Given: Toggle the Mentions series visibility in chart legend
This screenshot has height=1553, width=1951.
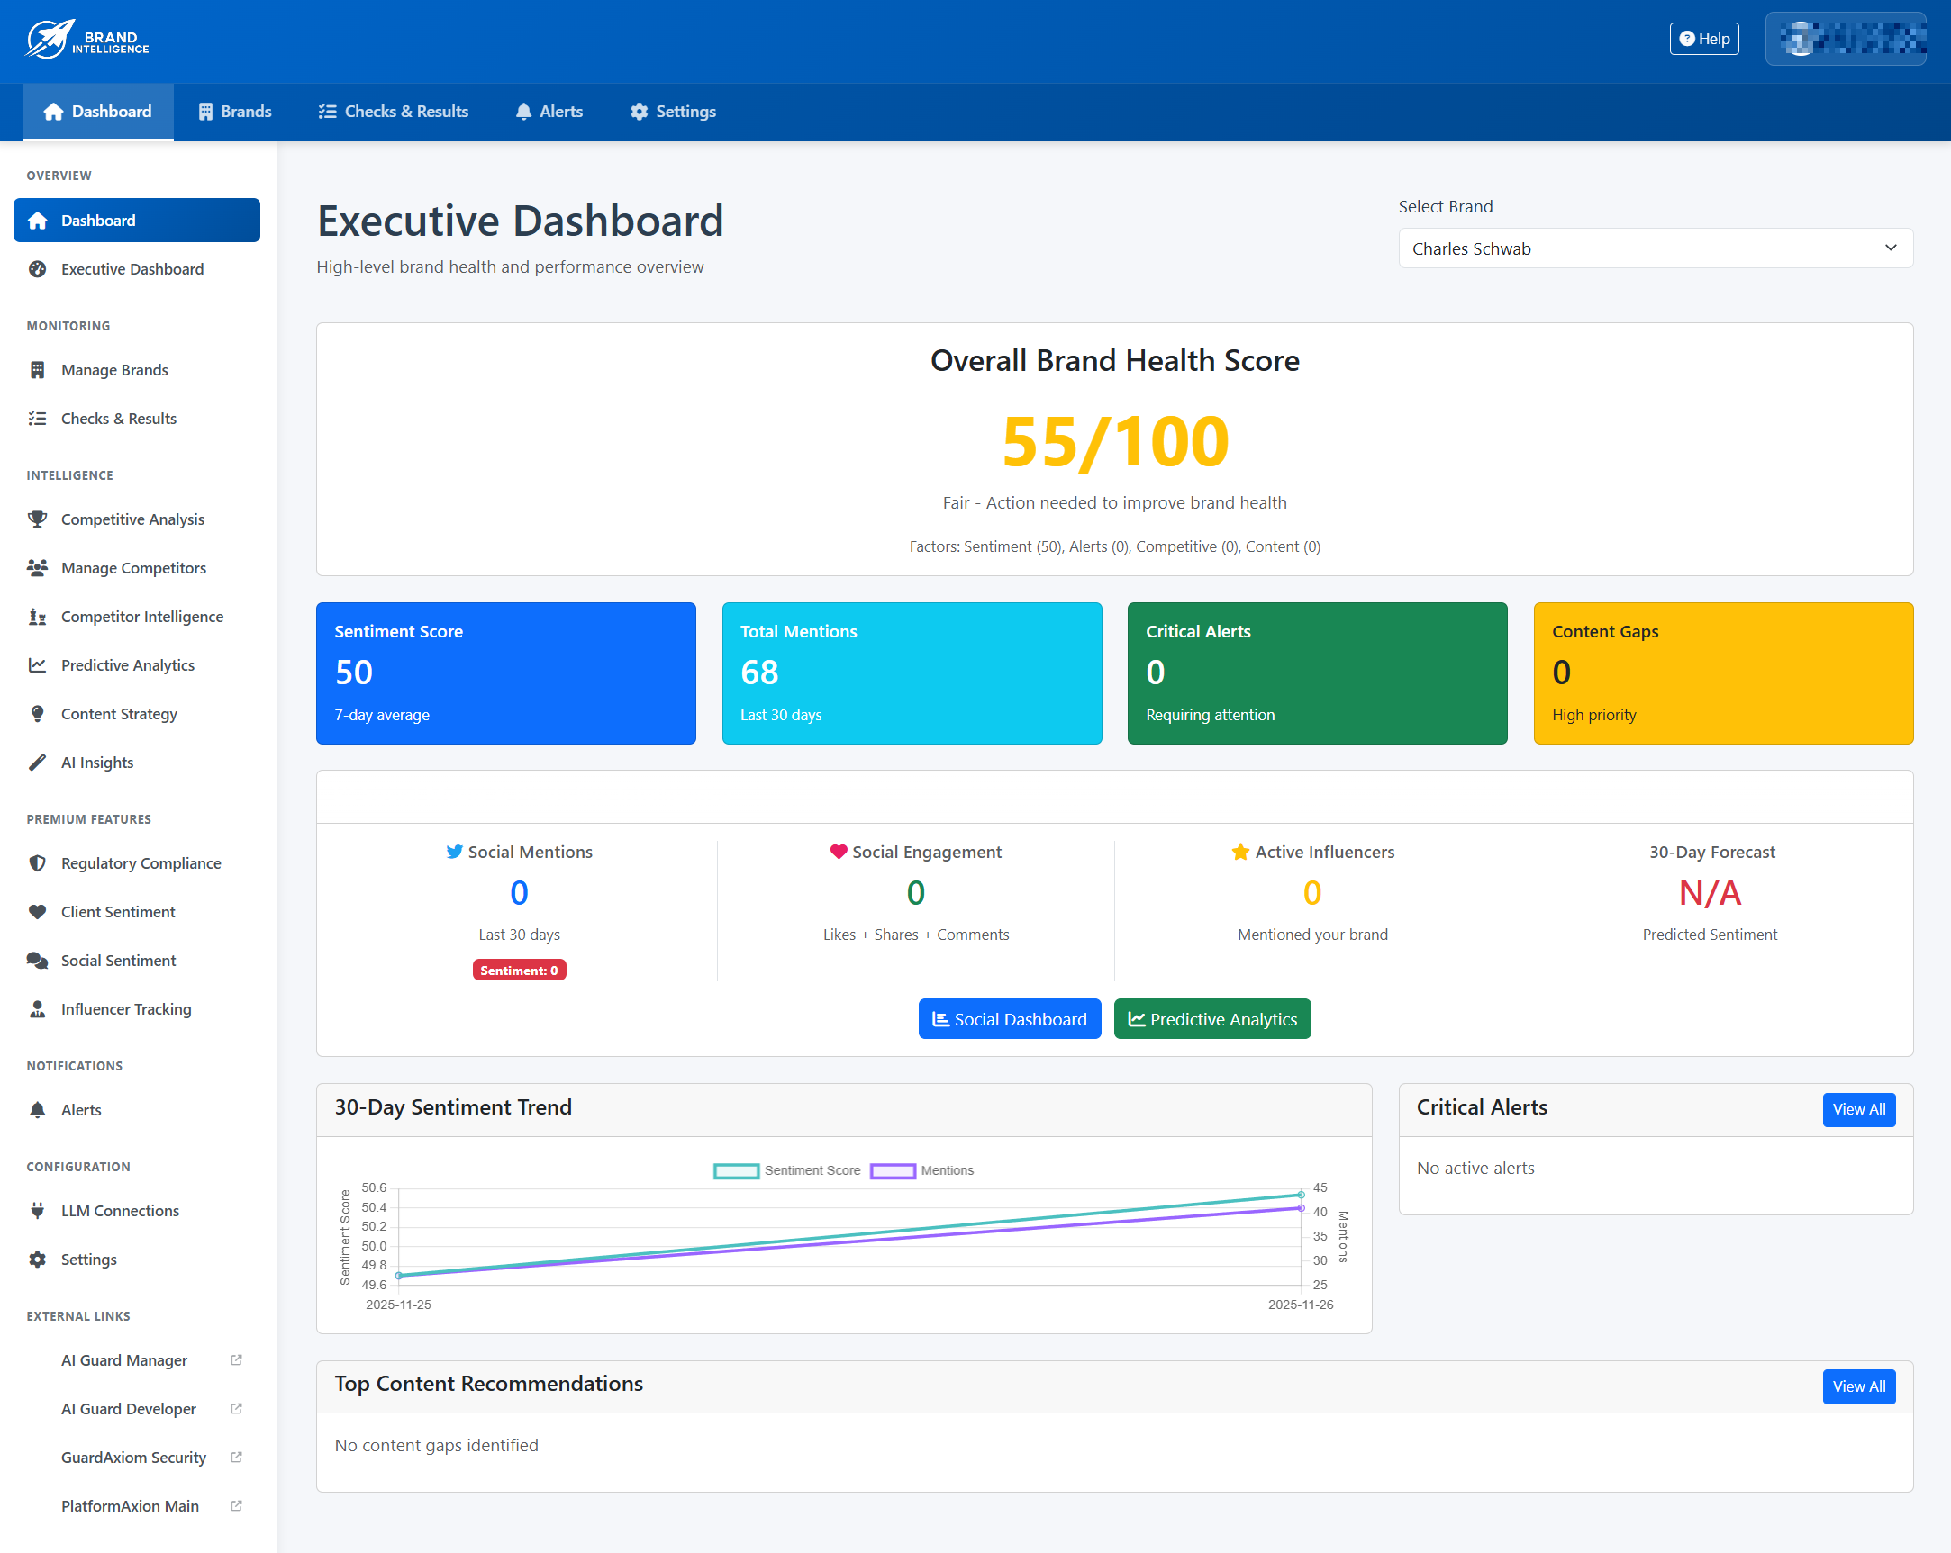Looking at the screenshot, I should coord(922,1170).
